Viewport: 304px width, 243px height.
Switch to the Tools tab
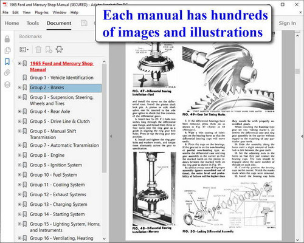33,23
